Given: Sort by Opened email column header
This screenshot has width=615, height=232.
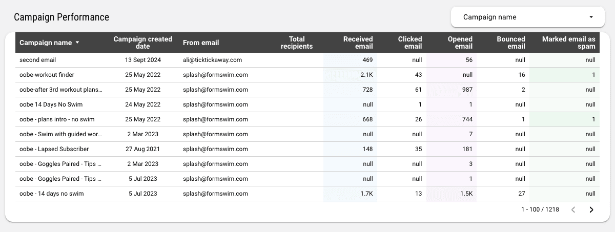Looking at the screenshot, I should pos(460,43).
